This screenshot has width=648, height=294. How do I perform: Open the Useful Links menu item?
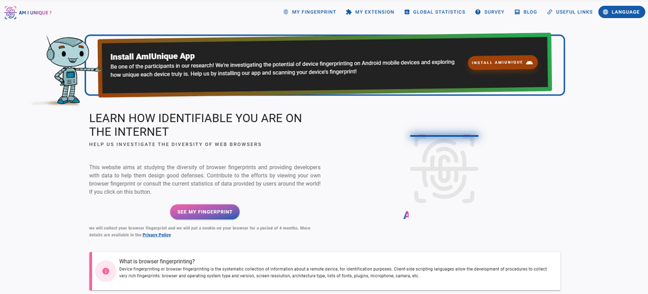click(570, 12)
